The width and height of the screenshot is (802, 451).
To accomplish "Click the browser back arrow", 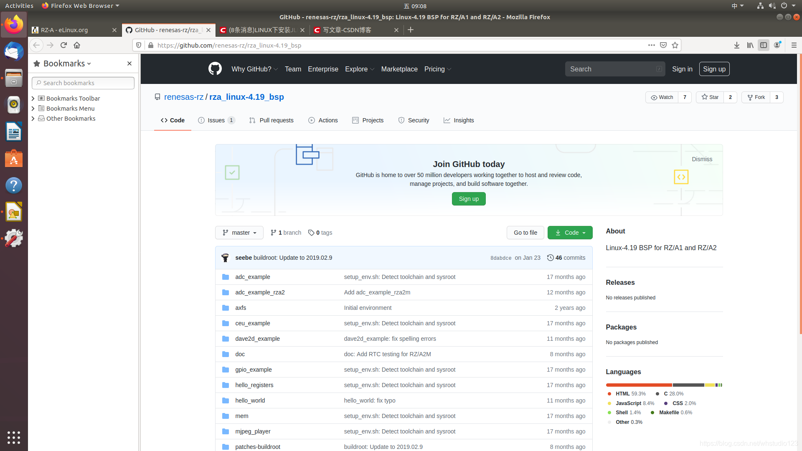I will coord(36,45).
